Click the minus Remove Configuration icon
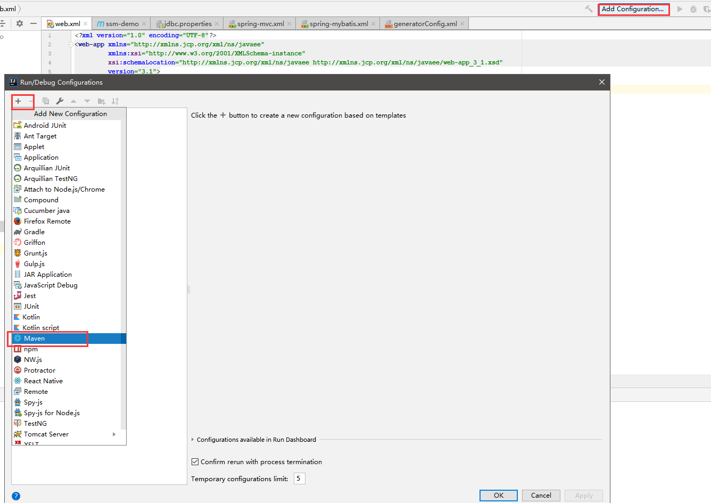This screenshot has width=711, height=503. (31, 101)
